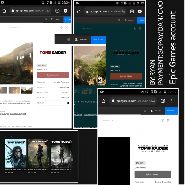185x185 pixels.
Task: Click IN LIBRARY on the Shadow of the Tomb Raider page
Action: (x=126, y=76)
